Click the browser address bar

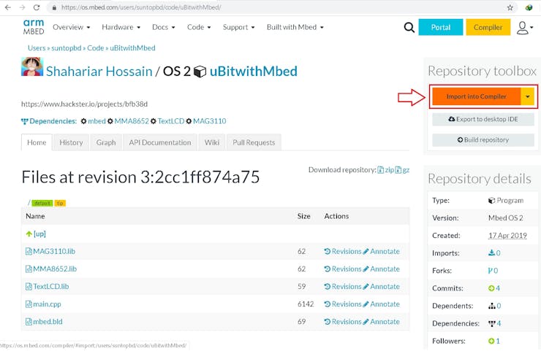pyautogui.click(x=281, y=7)
